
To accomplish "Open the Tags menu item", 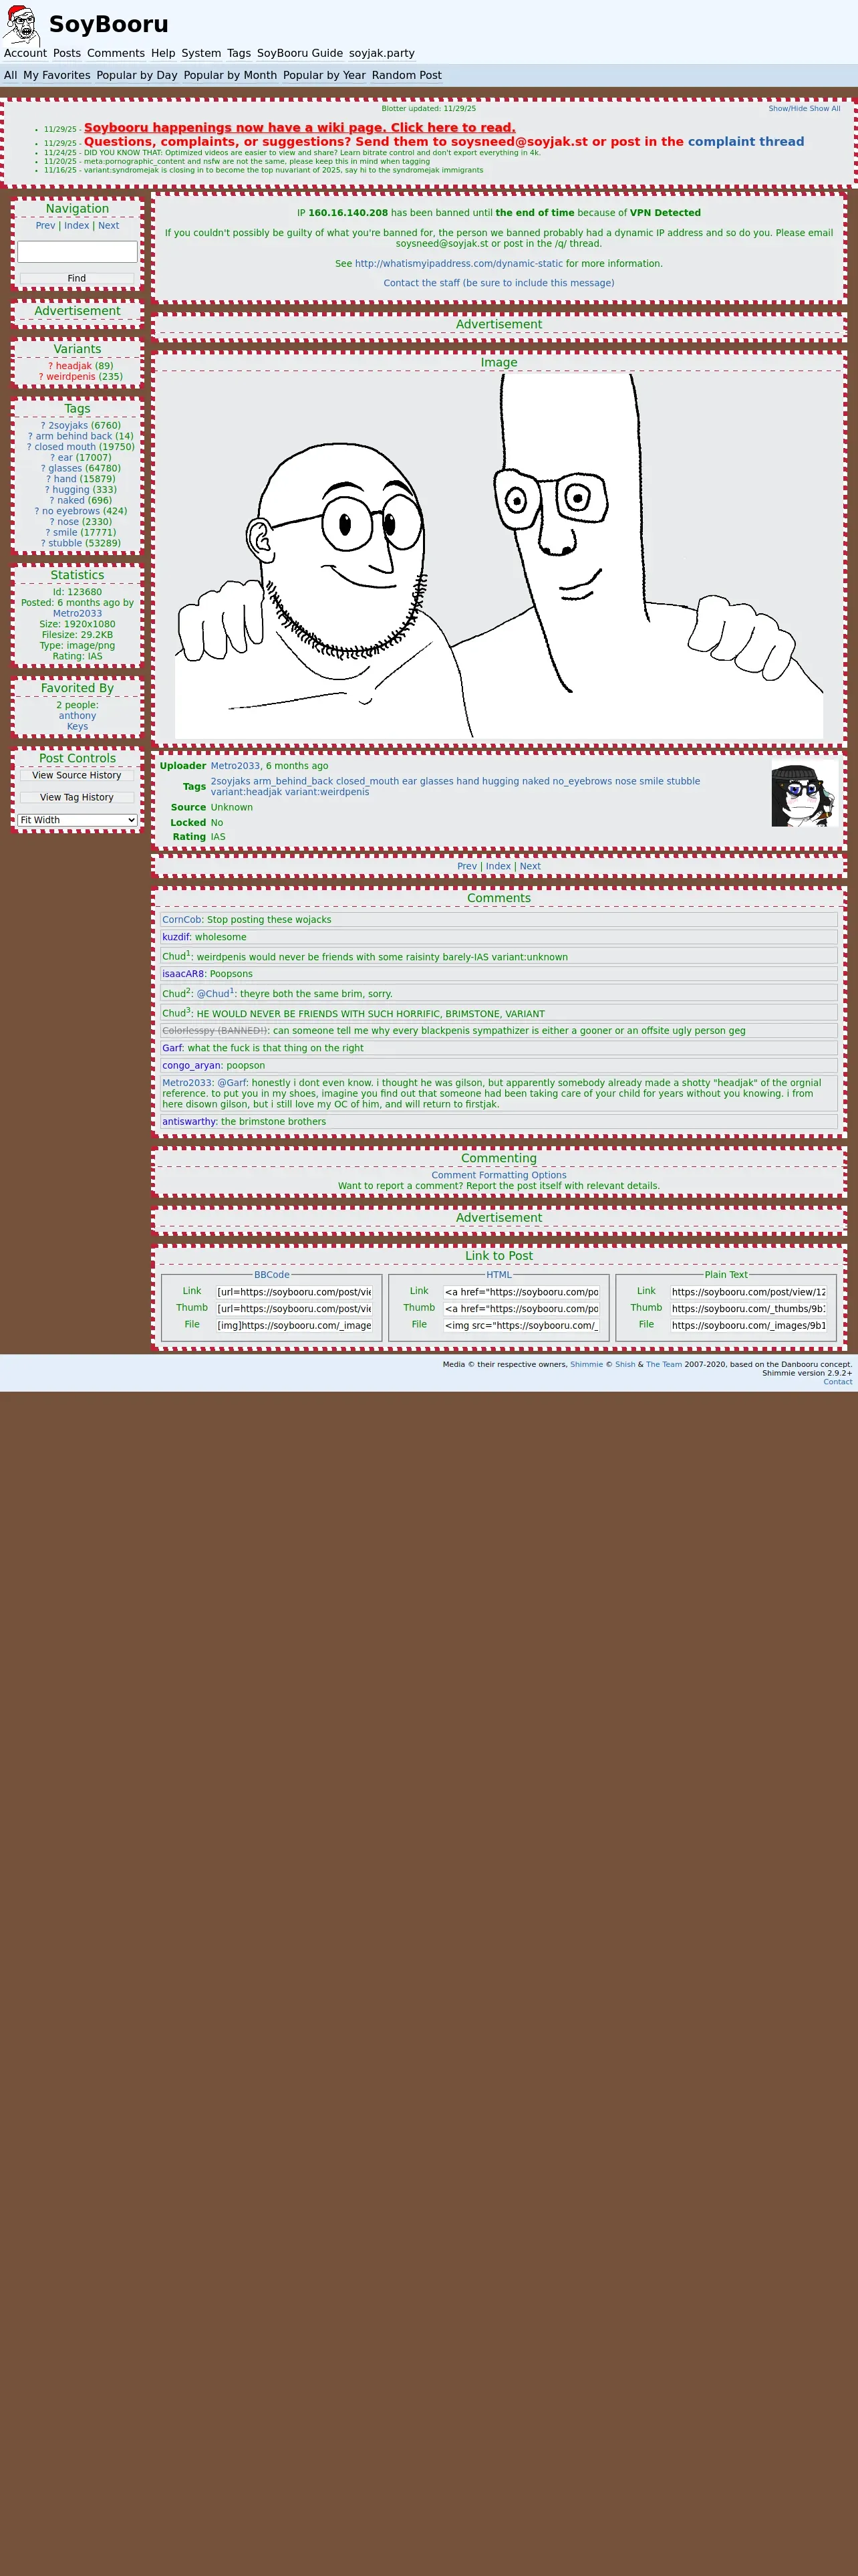I will point(239,53).
